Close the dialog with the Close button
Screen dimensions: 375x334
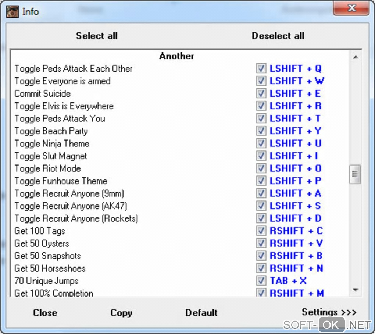[45, 313]
